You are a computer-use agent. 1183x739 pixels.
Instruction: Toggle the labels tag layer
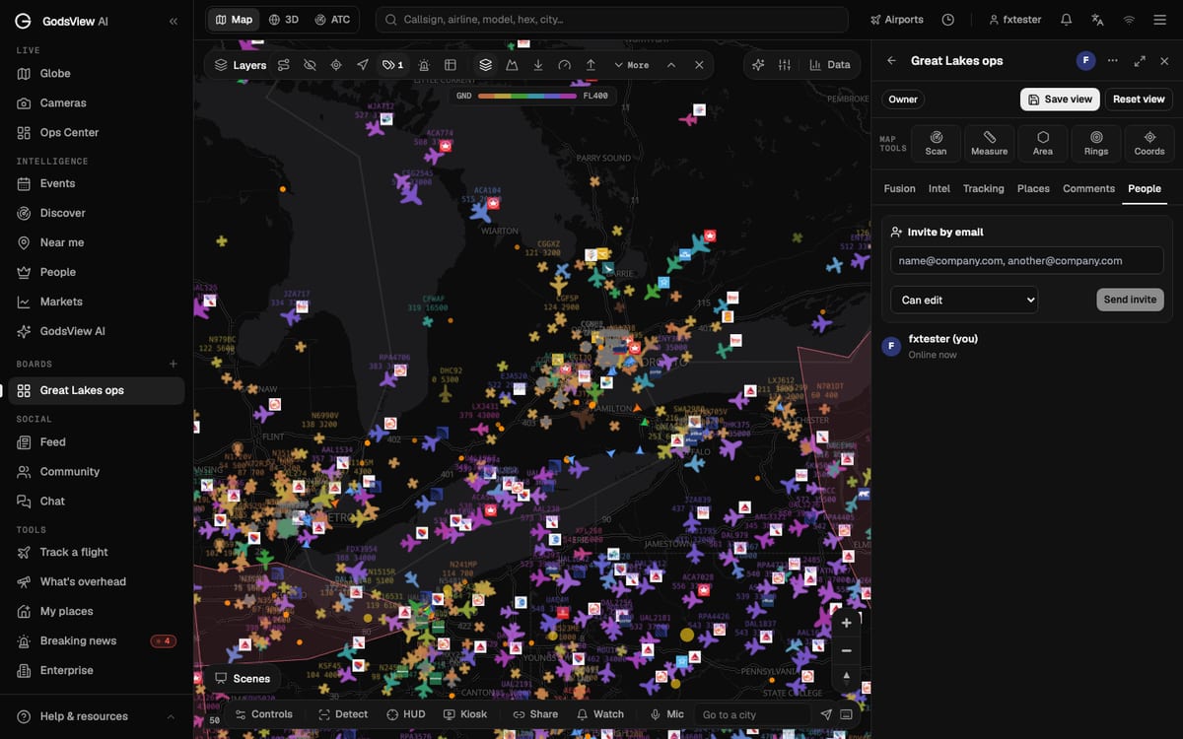point(392,65)
